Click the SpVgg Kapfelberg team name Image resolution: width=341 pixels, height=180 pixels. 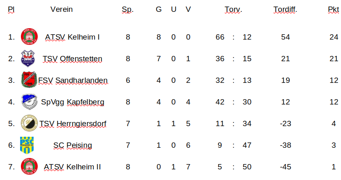click(x=73, y=102)
